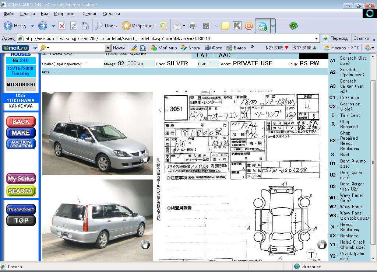Click the green ICQ flower icon

click(x=293, y=25)
